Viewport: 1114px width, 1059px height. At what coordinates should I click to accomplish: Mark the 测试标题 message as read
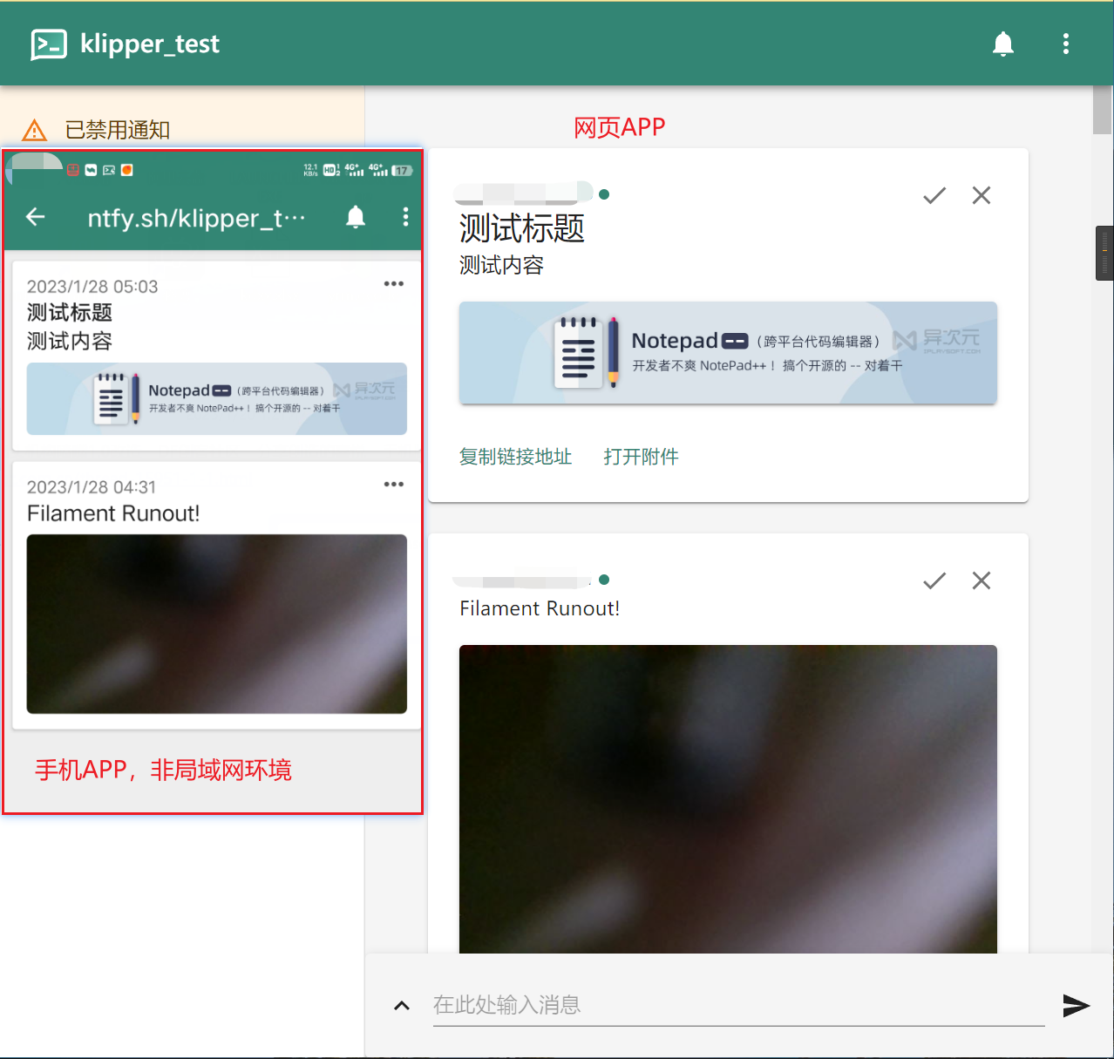point(934,195)
